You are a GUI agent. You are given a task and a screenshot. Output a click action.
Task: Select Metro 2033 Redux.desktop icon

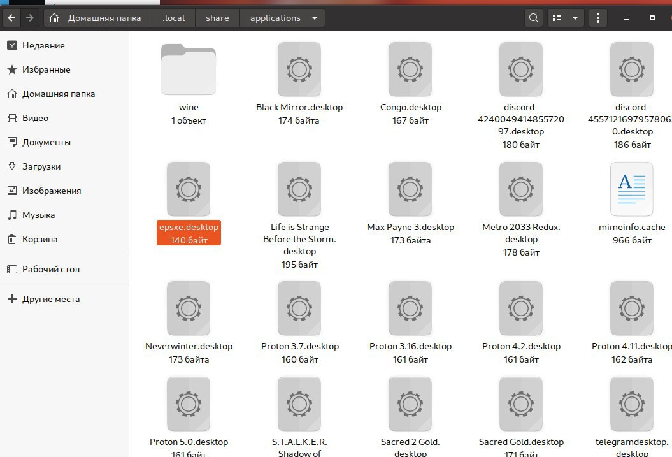(520, 189)
